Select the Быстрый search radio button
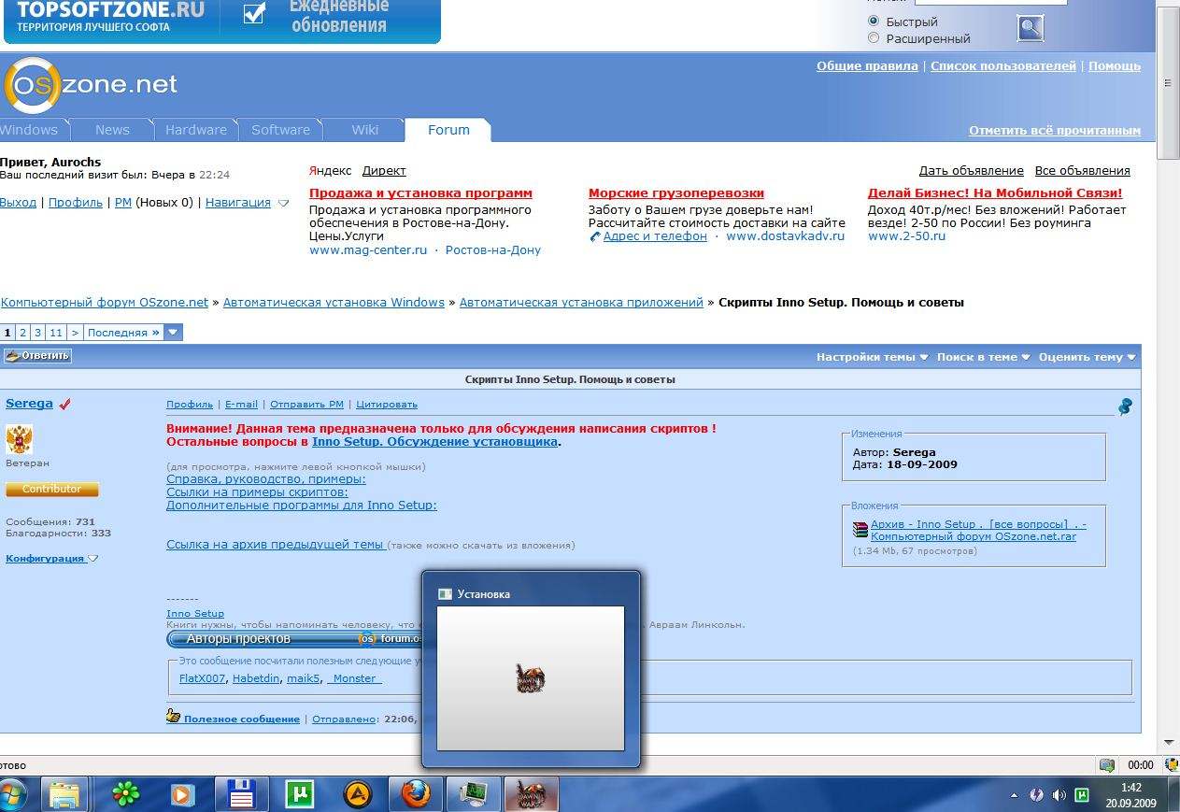 point(874,21)
